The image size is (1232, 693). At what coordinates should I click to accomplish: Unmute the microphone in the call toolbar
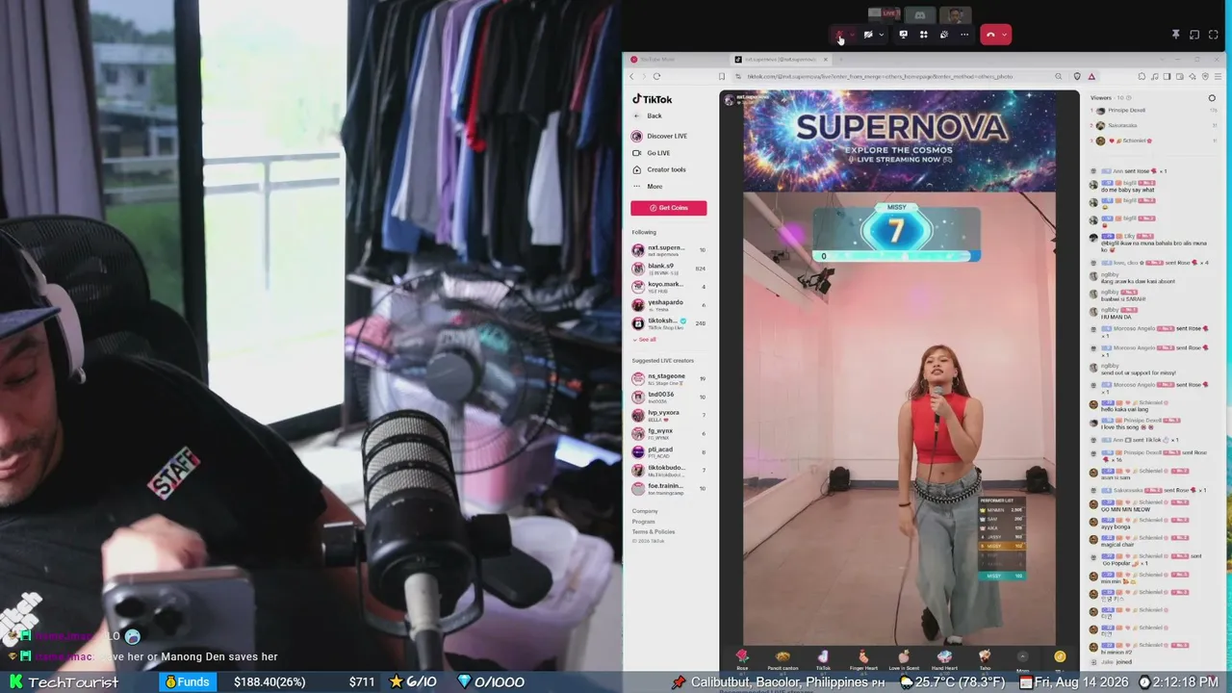point(839,35)
